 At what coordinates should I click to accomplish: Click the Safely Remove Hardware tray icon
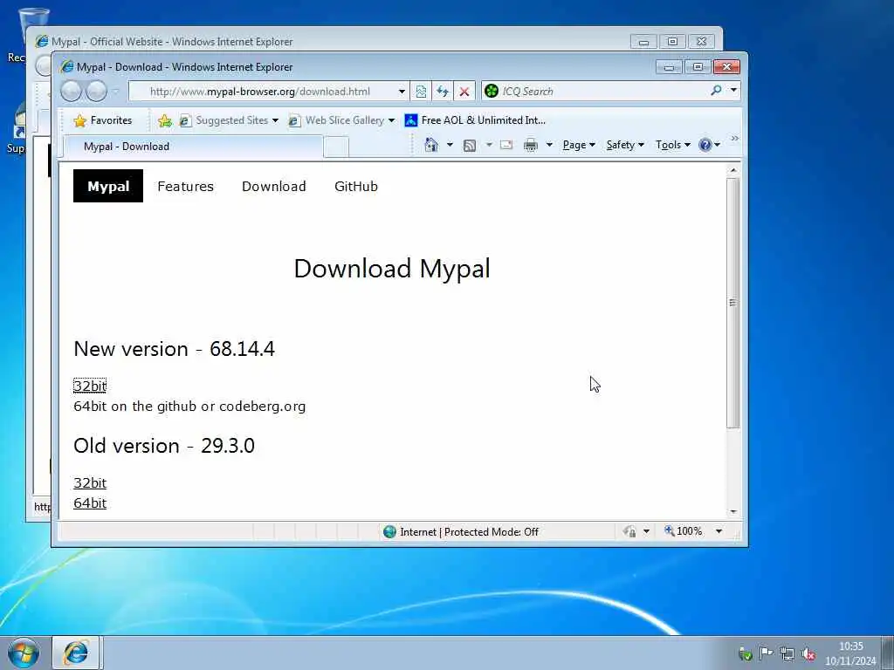click(745, 653)
